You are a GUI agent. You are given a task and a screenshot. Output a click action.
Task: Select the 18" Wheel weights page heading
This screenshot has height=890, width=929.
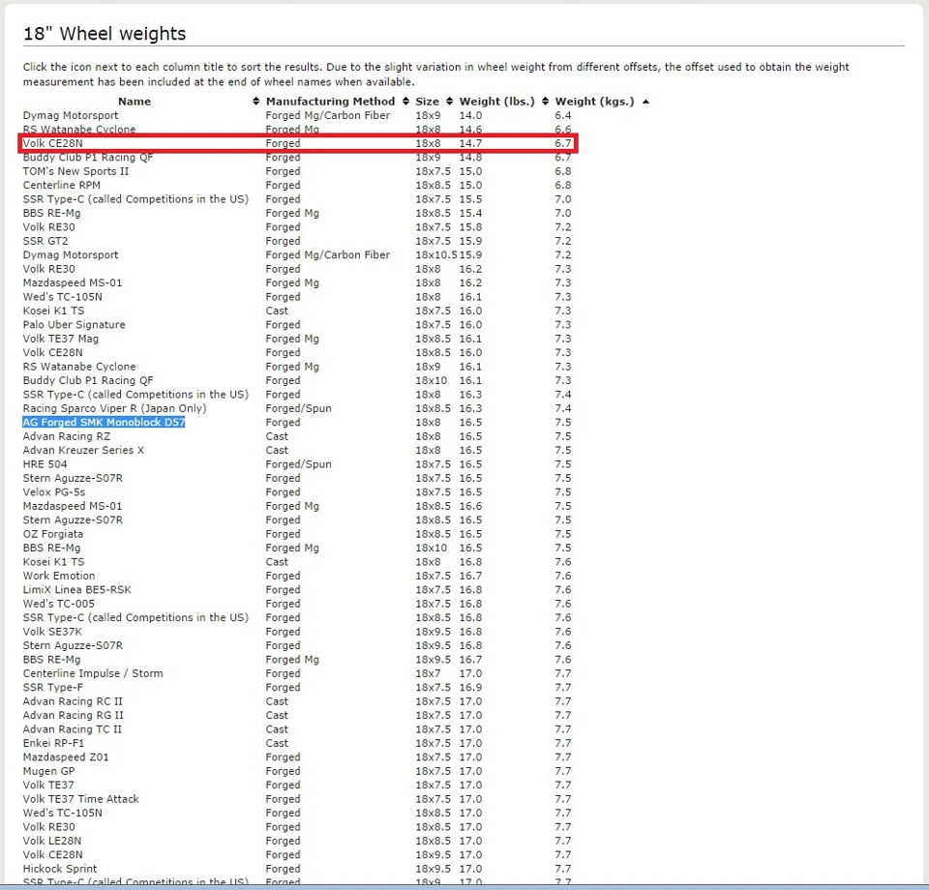[x=105, y=34]
